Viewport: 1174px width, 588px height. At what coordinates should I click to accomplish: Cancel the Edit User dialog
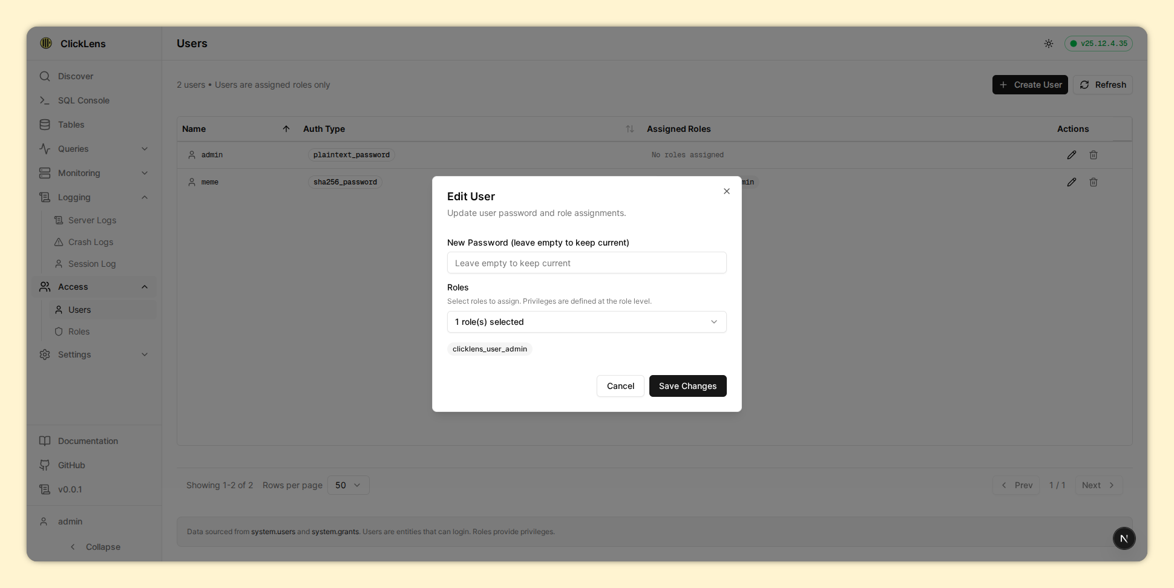point(620,386)
